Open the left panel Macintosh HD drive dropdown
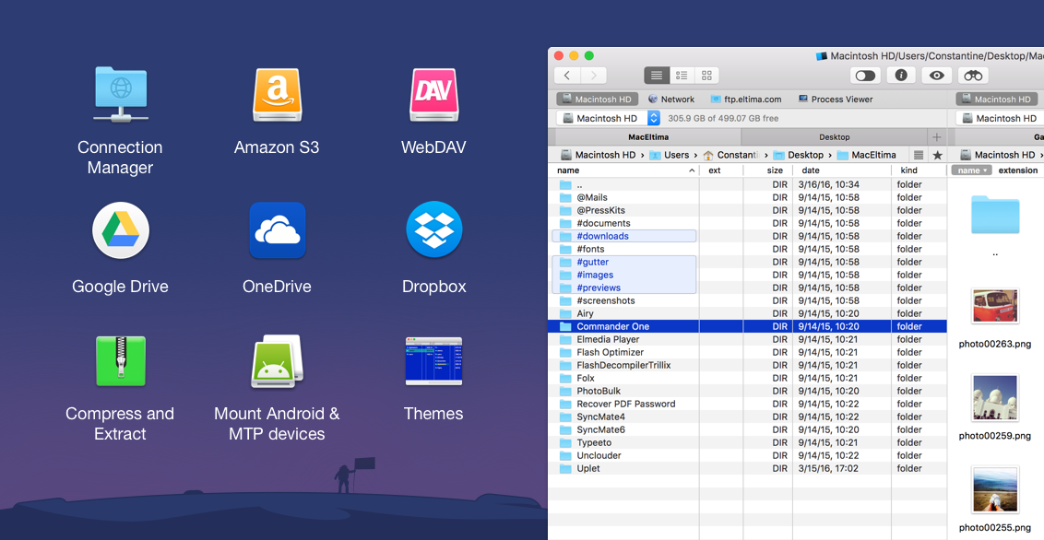Image resolution: width=1044 pixels, height=540 pixels. pos(608,118)
